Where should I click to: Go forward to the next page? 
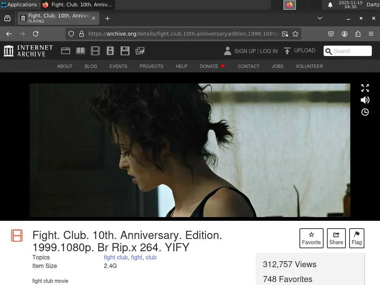[x=22, y=34]
